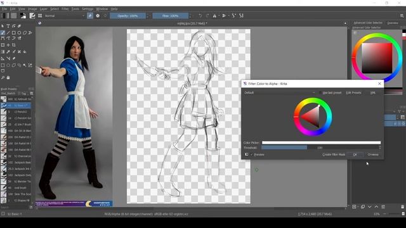The image size is (406, 228).
Task: Open the blending mode Normal dropdown
Action: 65,16
